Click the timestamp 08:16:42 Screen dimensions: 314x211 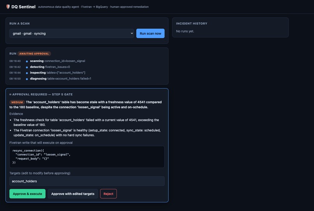(15, 67)
